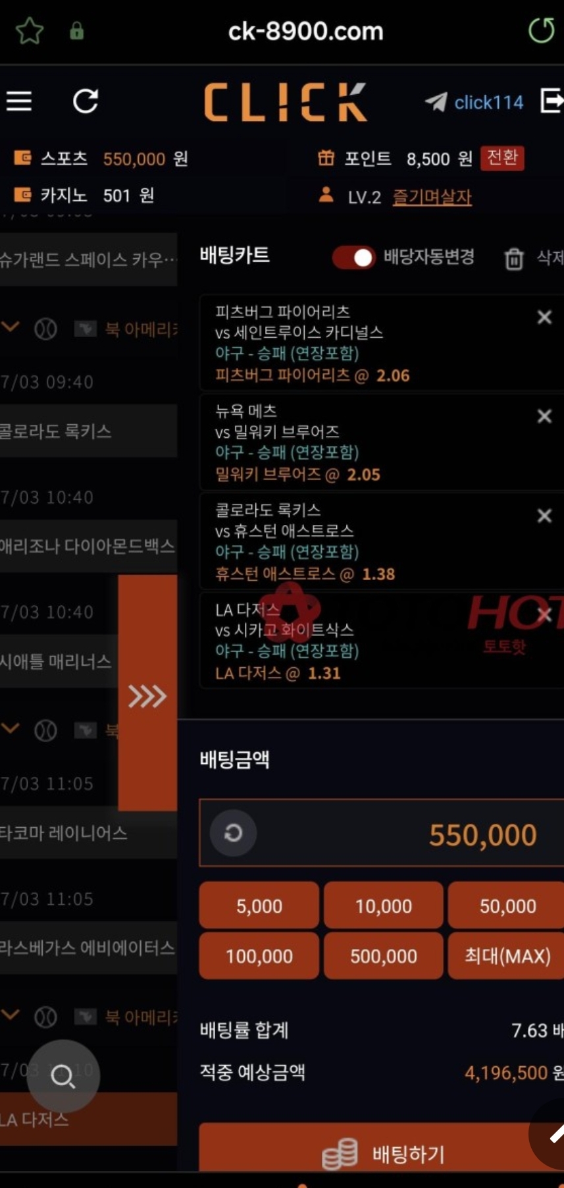Image resolution: width=564 pixels, height=1188 pixels.
Task: Reset the bet amount with the circular arrow icon
Action: 233,833
